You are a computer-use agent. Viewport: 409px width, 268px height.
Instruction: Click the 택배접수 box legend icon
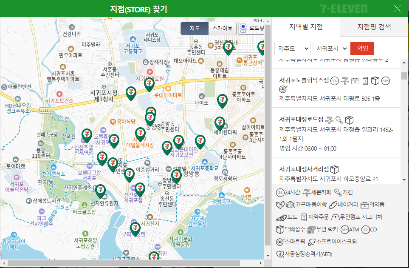click(x=280, y=230)
